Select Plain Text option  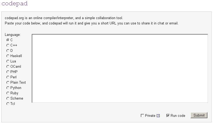click(x=8, y=82)
